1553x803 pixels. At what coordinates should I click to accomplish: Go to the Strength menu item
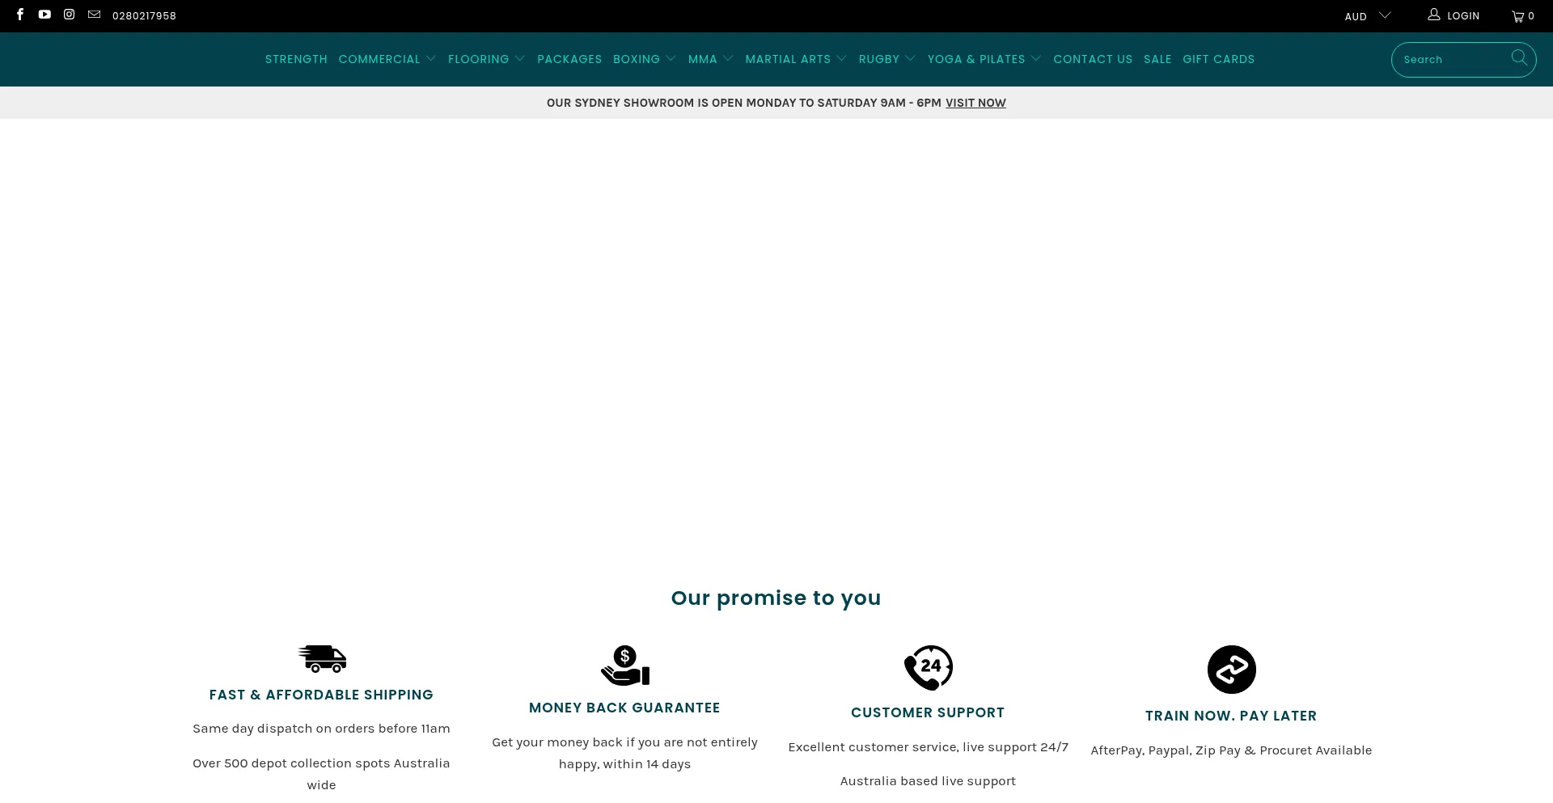296,59
